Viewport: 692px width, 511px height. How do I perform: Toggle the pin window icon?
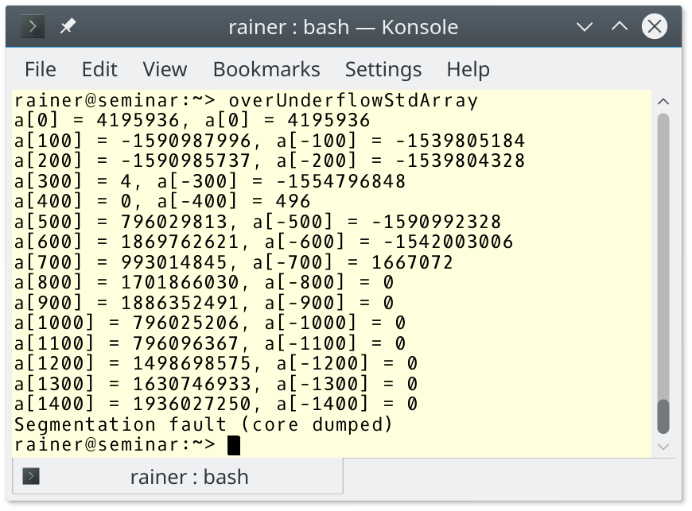tap(68, 26)
